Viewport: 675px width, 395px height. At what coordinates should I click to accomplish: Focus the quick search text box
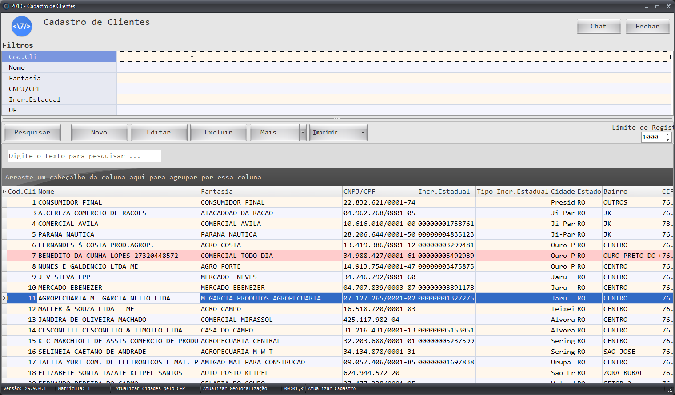(84, 156)
